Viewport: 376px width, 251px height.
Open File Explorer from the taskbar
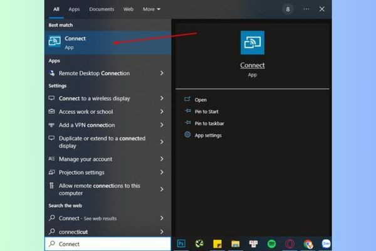pos(235,244)
